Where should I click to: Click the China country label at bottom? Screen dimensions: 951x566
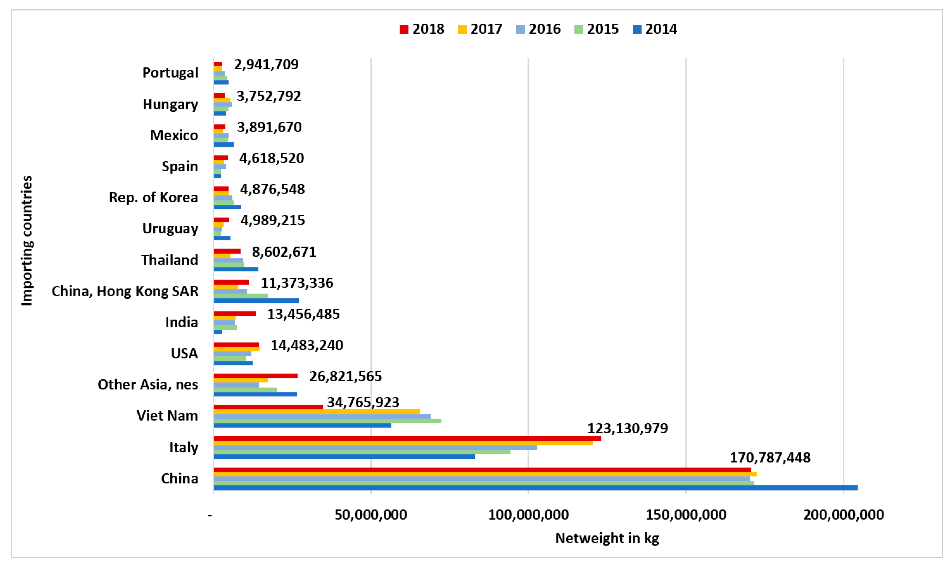click(x=179, y=479)
